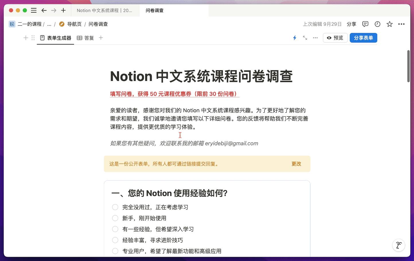Select radio 完全没用过，正在考虑学习
Screen dimensions: 414x261
(x=115, y=207)
